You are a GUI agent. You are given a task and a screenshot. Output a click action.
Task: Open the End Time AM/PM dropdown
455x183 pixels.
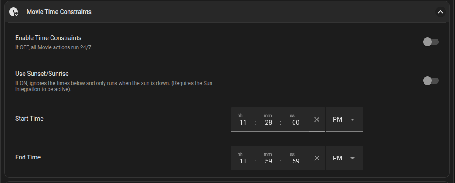pos(344,158)
